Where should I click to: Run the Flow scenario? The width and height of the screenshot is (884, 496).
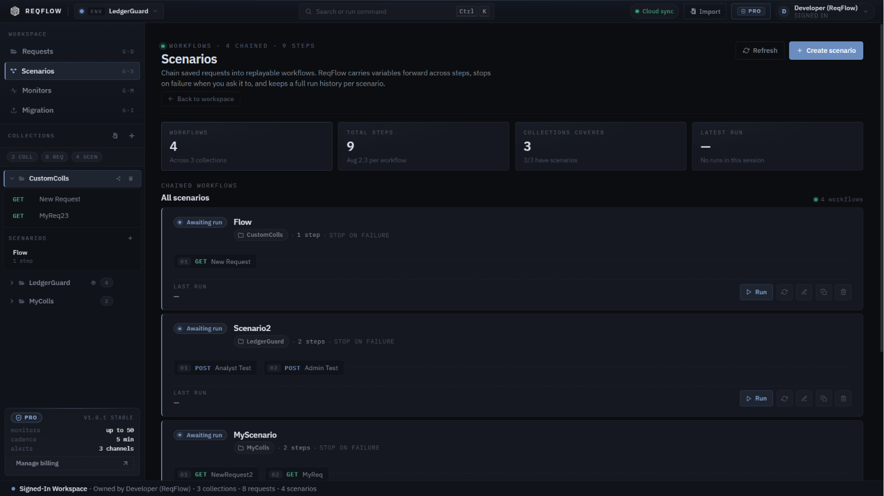[756, 292]
